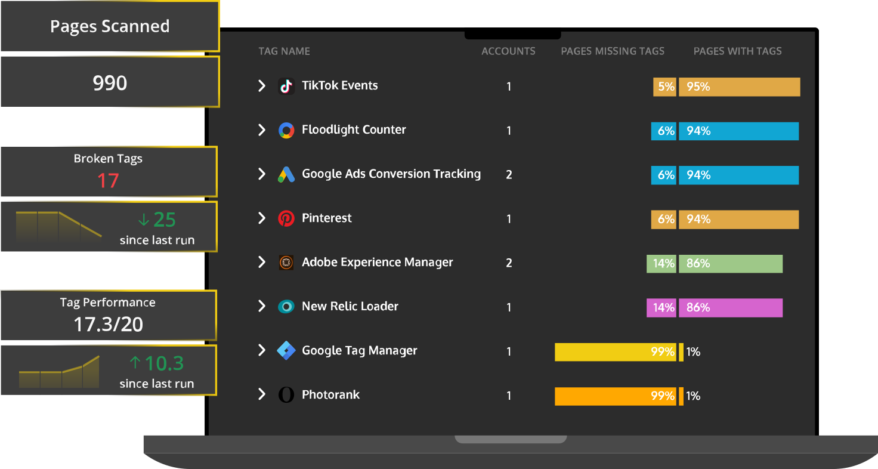Click Adobe Experience Manager 86% tags bar

click(x=731, y=264)
